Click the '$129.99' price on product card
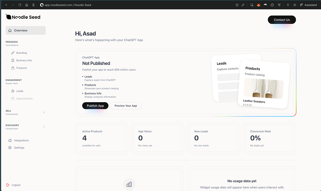 (x=247, y=105)
